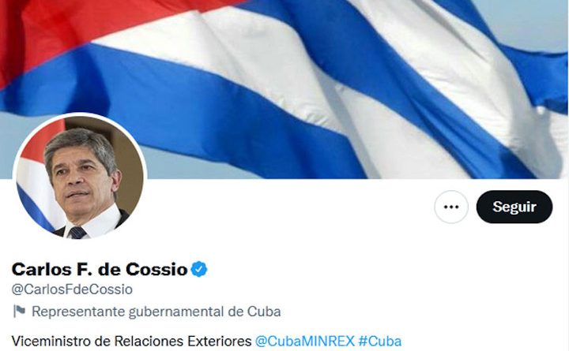Click the Representante gubernamental de Cuba label
The height and width of the screenshot is (351, 569).
pyautogui.click(x=156, y=312)
